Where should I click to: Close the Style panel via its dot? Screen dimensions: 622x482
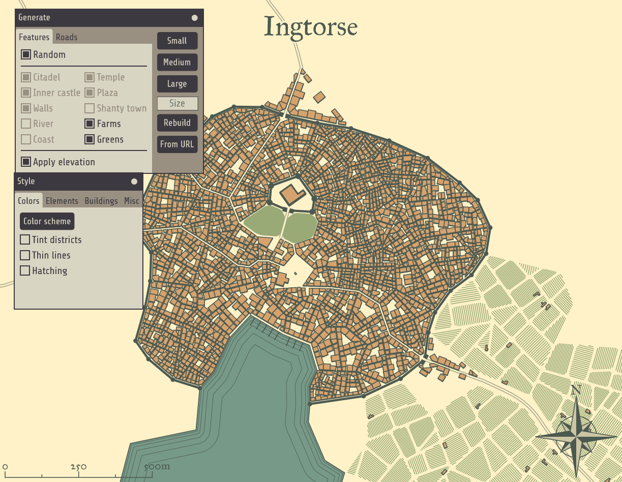[x=134, y=182]
